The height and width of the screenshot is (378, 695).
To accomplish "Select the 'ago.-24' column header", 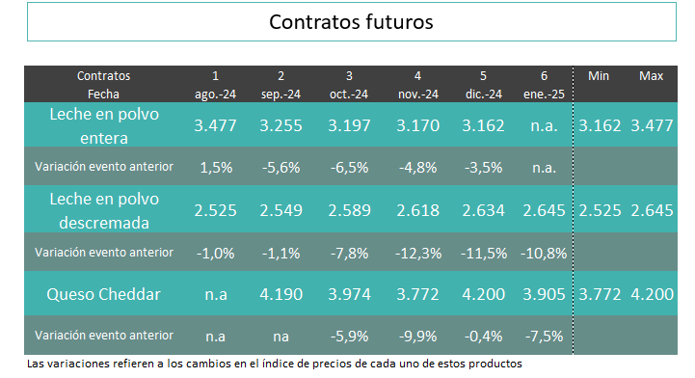I will 215,94.
